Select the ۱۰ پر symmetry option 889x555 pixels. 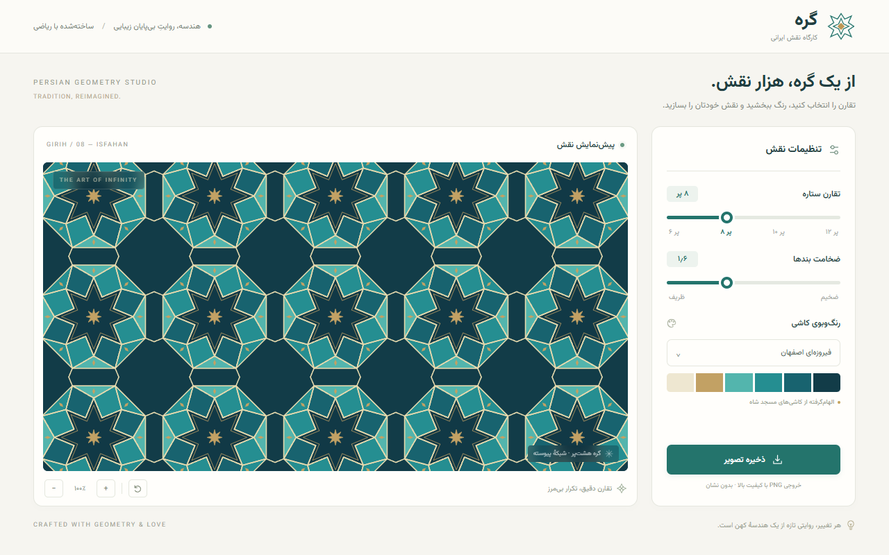(778, 232)
